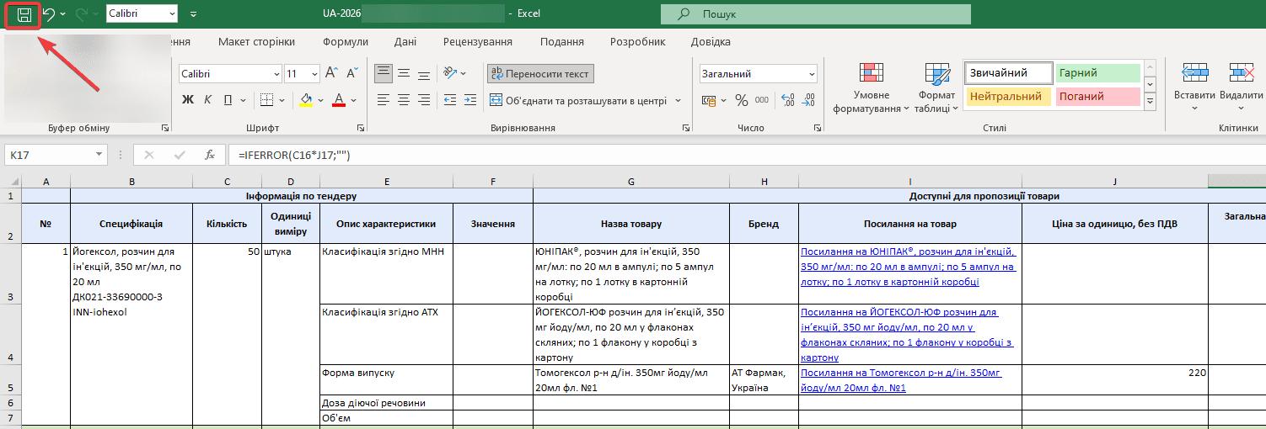This screenshot has height=429, width=1266.
Task: Apply the red font color
Action: point(339,100)
